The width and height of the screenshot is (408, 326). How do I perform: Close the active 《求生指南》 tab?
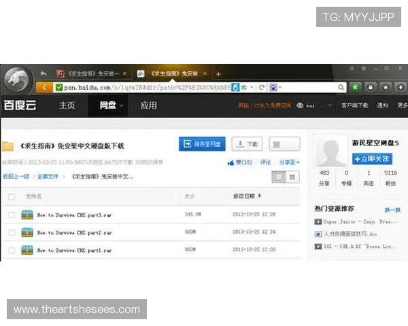tap(205, 73)
